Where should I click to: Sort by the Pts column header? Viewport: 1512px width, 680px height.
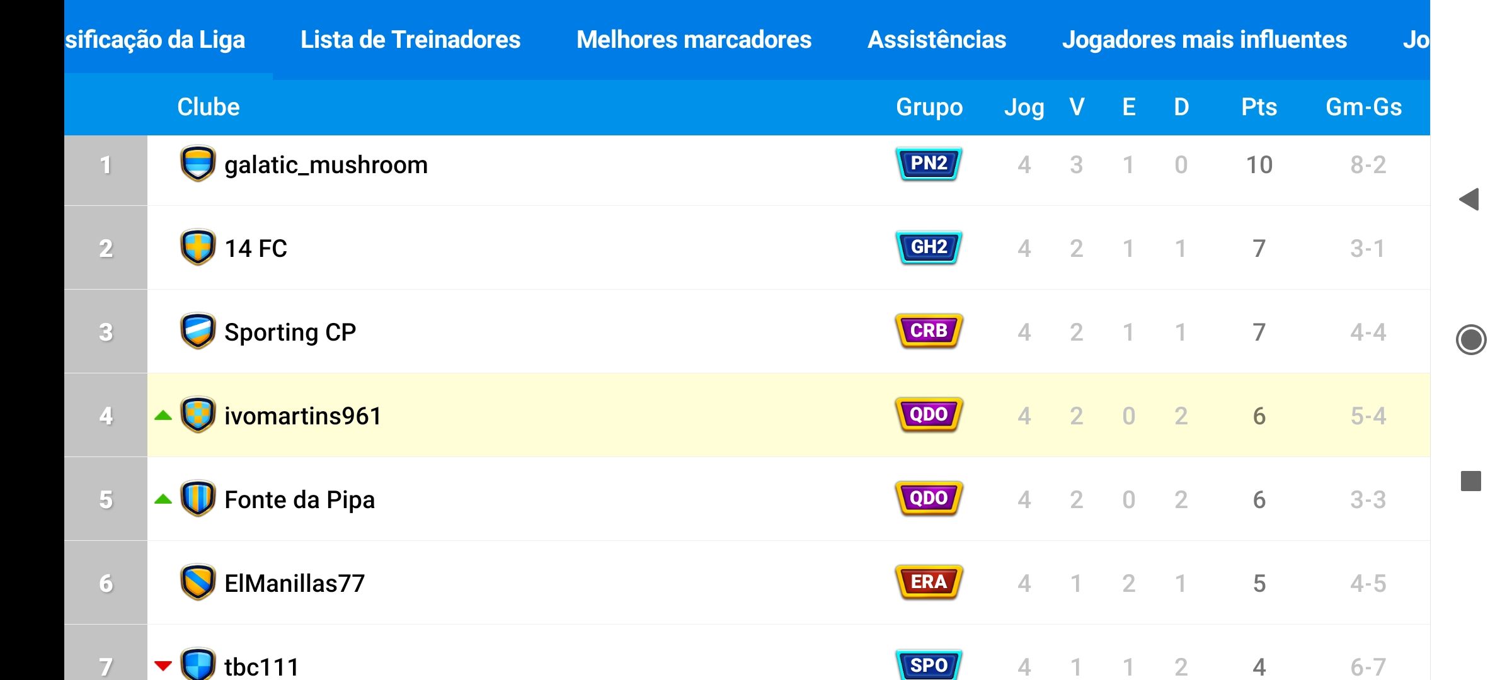click(1259, 107)
